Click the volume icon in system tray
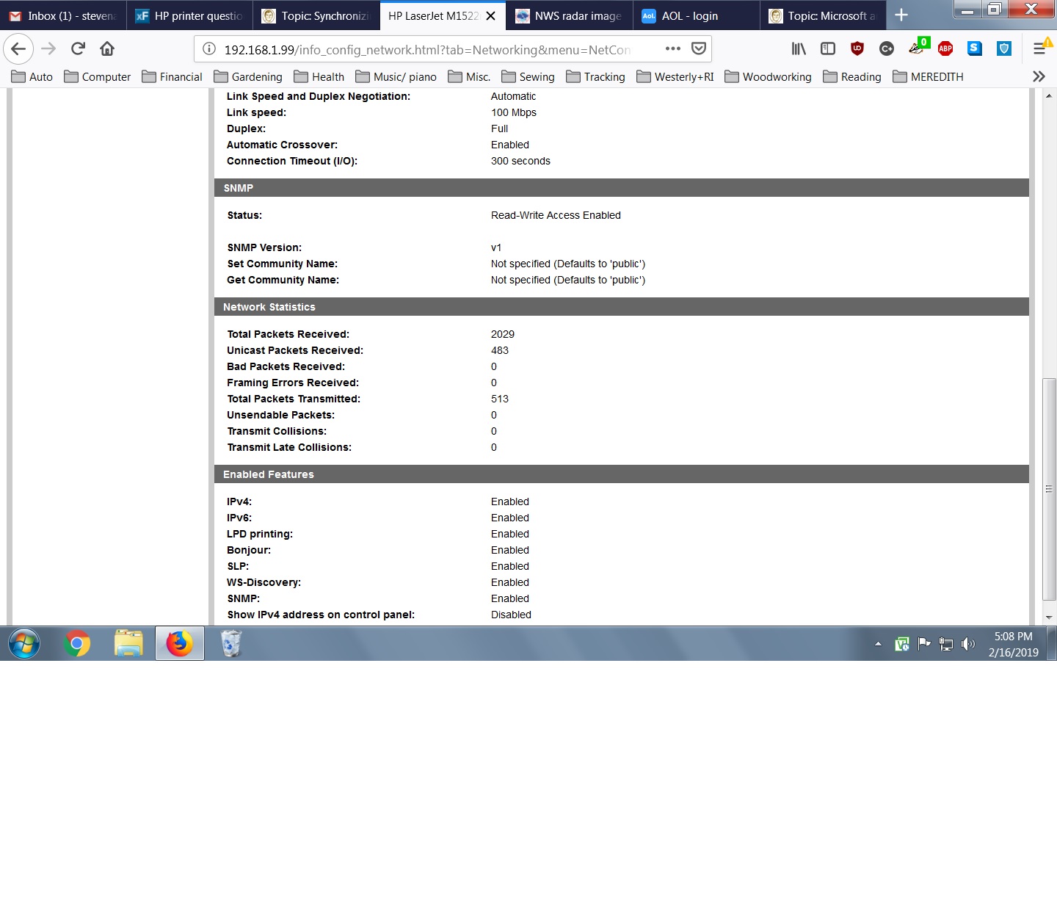The image size is (1057, 909). 969,644
